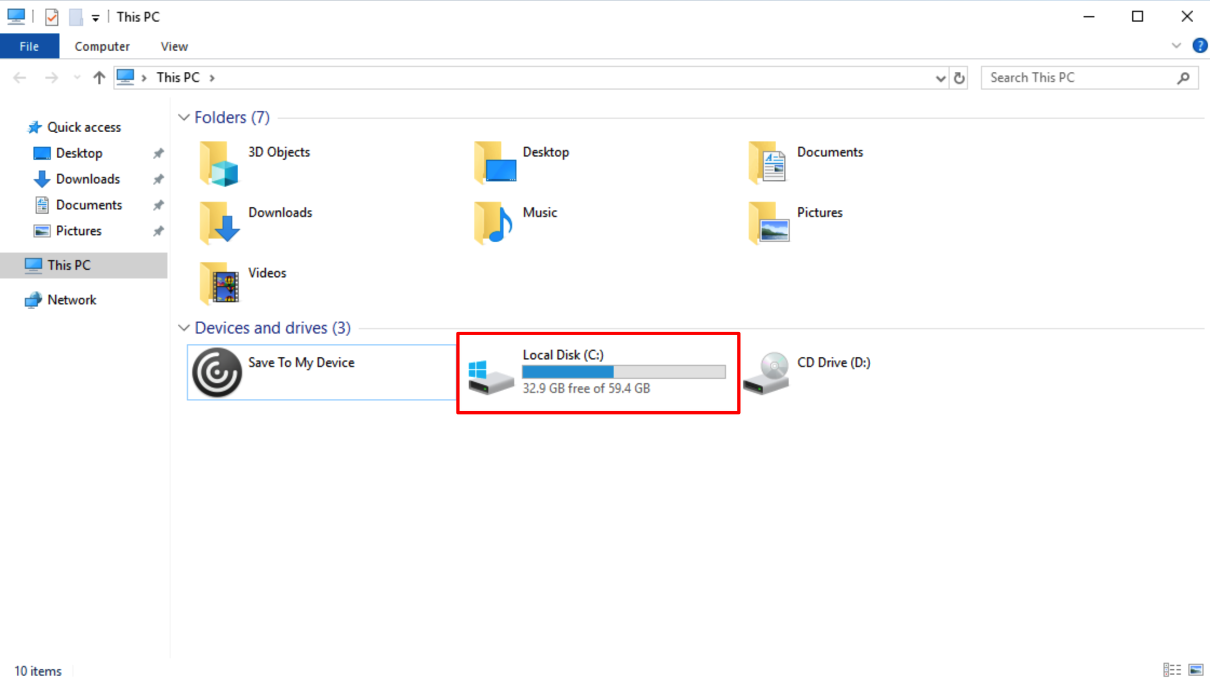Open the Videos folder
Viewport: 1210px width, 680px height.
[x=267, y=273]
